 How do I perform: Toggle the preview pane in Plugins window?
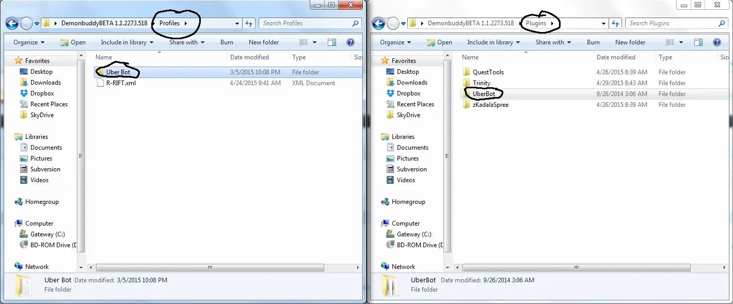point(698,42)
